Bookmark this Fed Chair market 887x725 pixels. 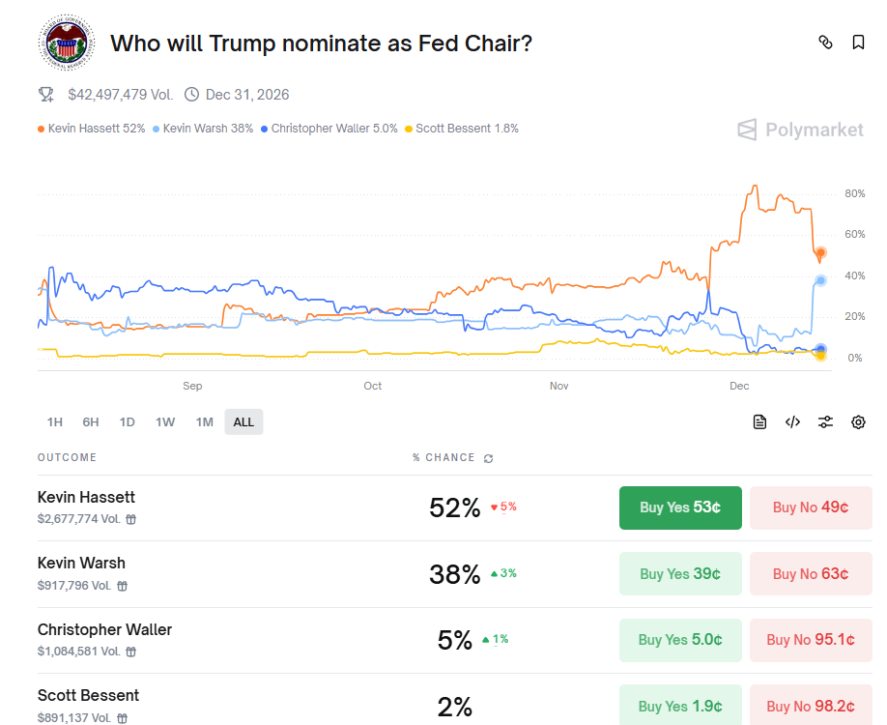(858, 43)
